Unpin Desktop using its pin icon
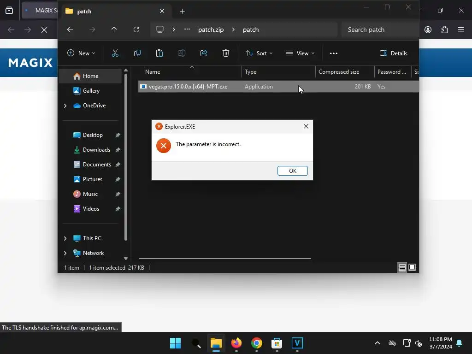This screenshot has width=472, height=354. [x=118, y=135]
